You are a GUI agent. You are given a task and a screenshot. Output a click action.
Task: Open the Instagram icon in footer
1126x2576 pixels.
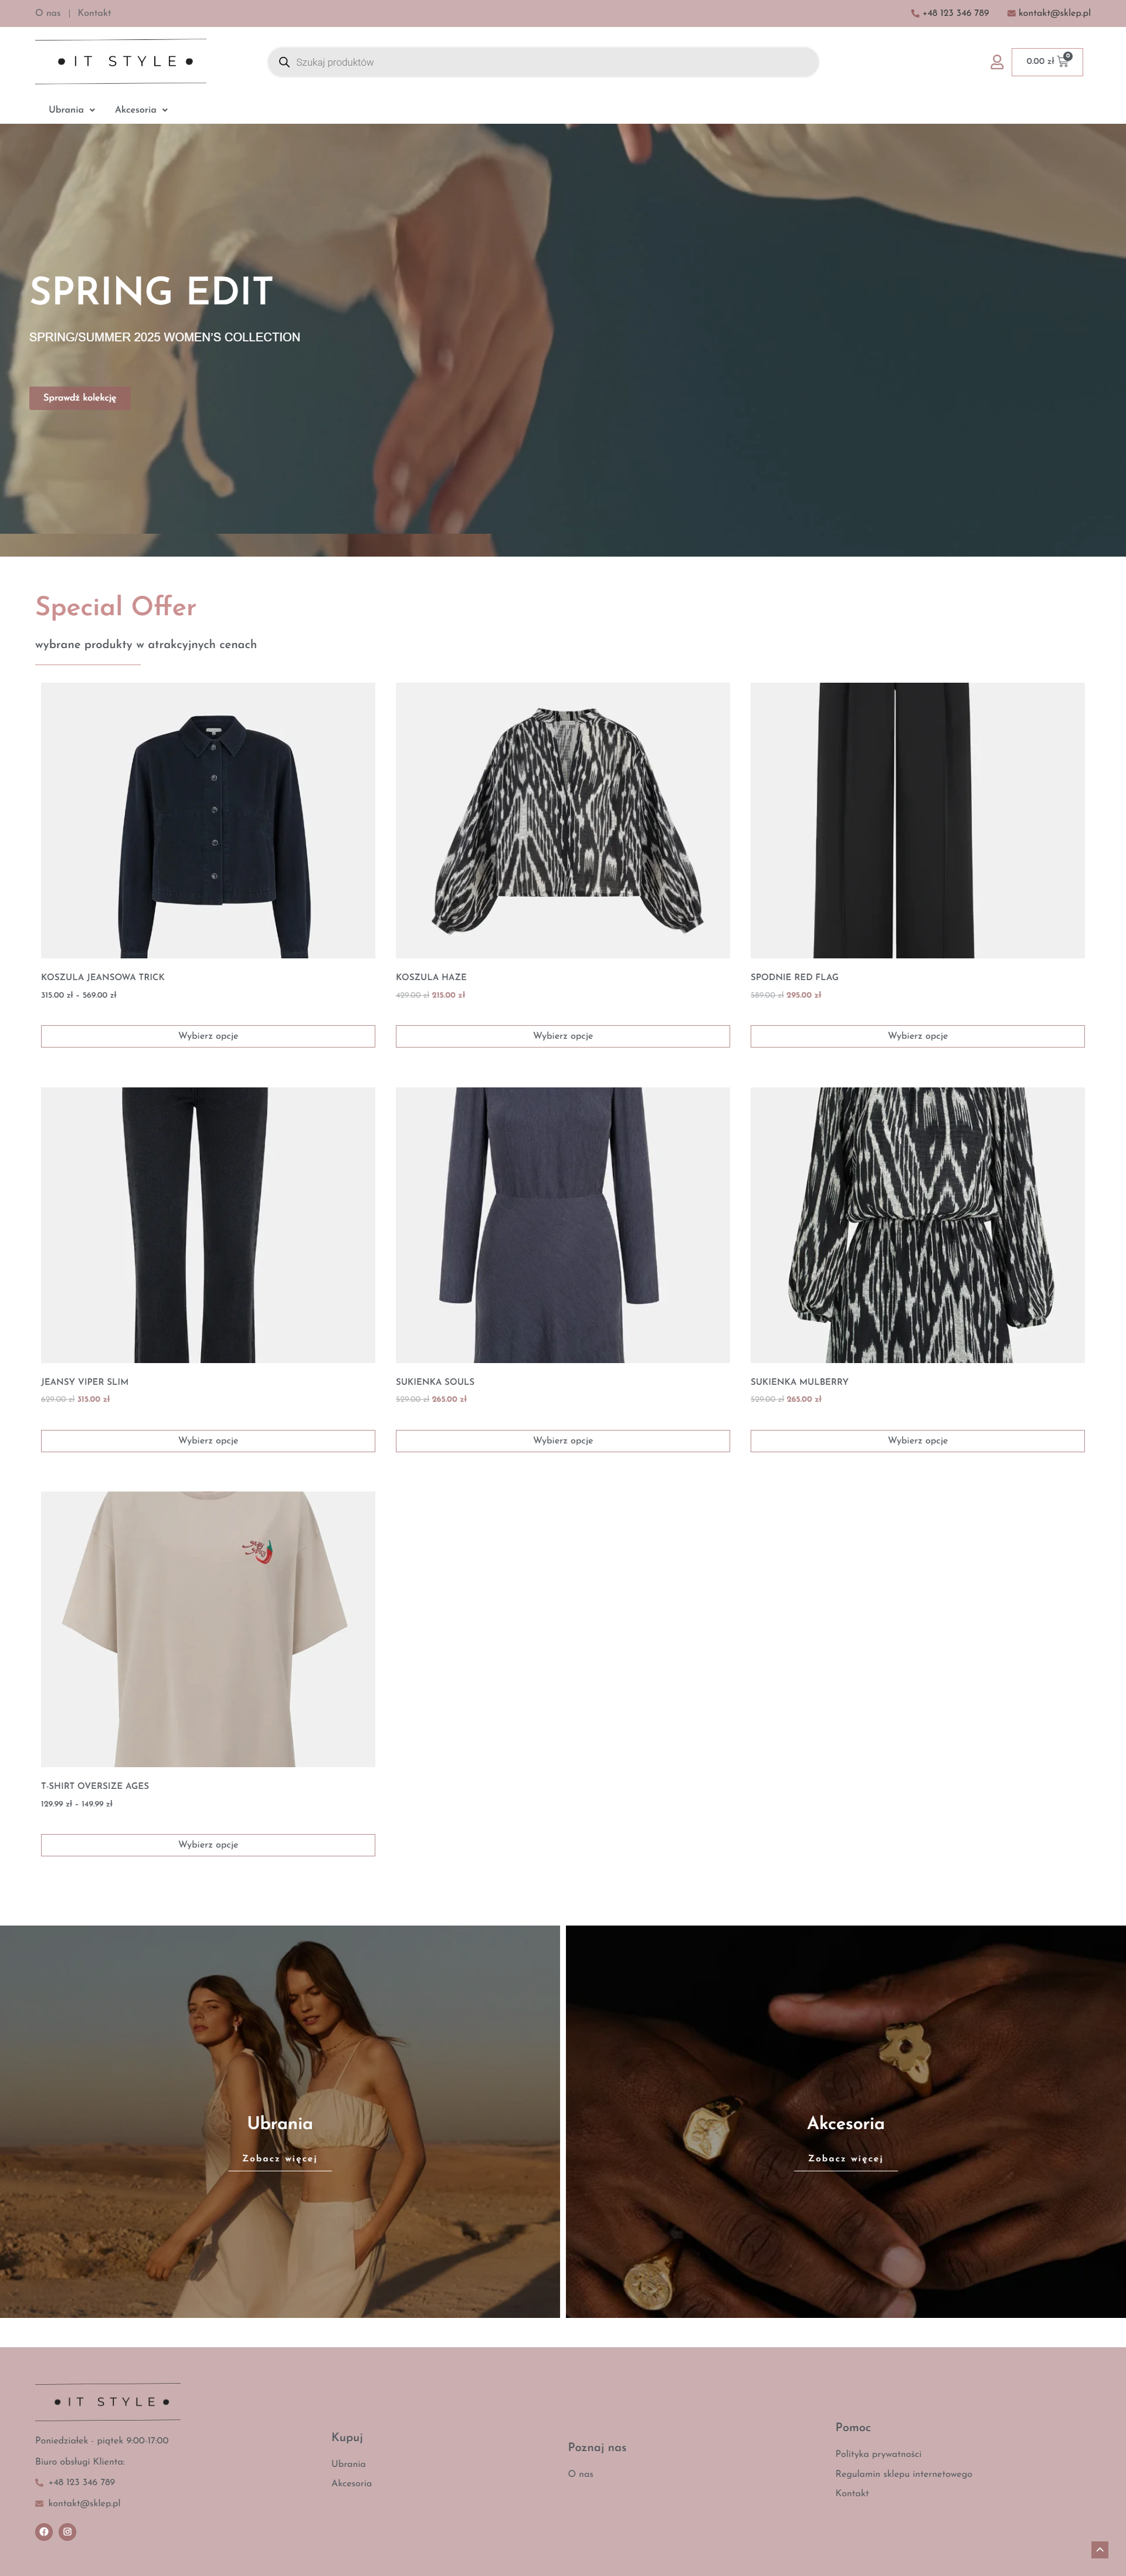click(x=67, y=2532)
